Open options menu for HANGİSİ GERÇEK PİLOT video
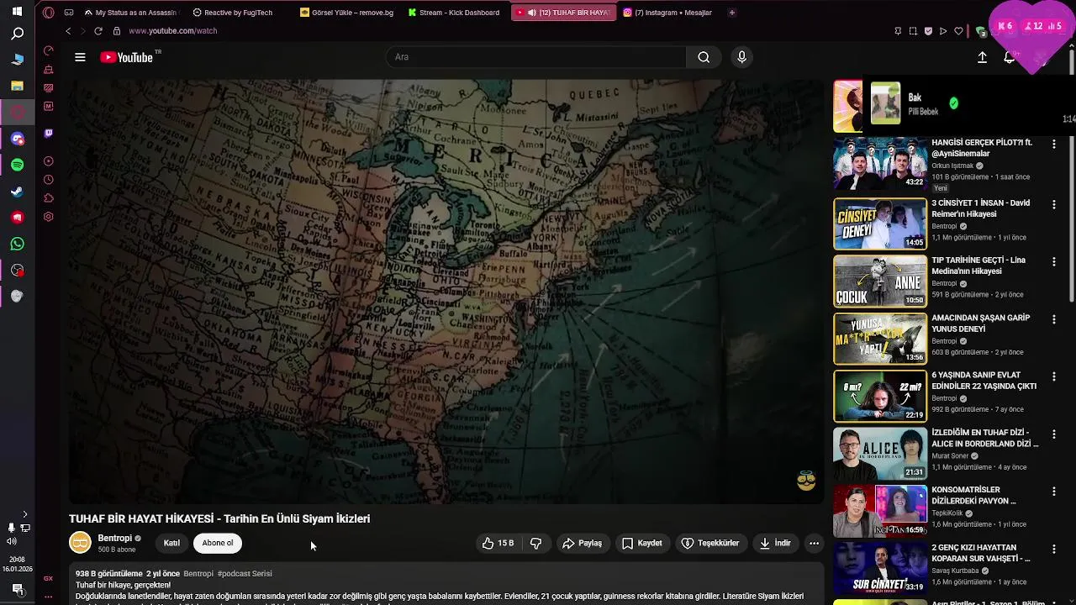 [1053, 145]
